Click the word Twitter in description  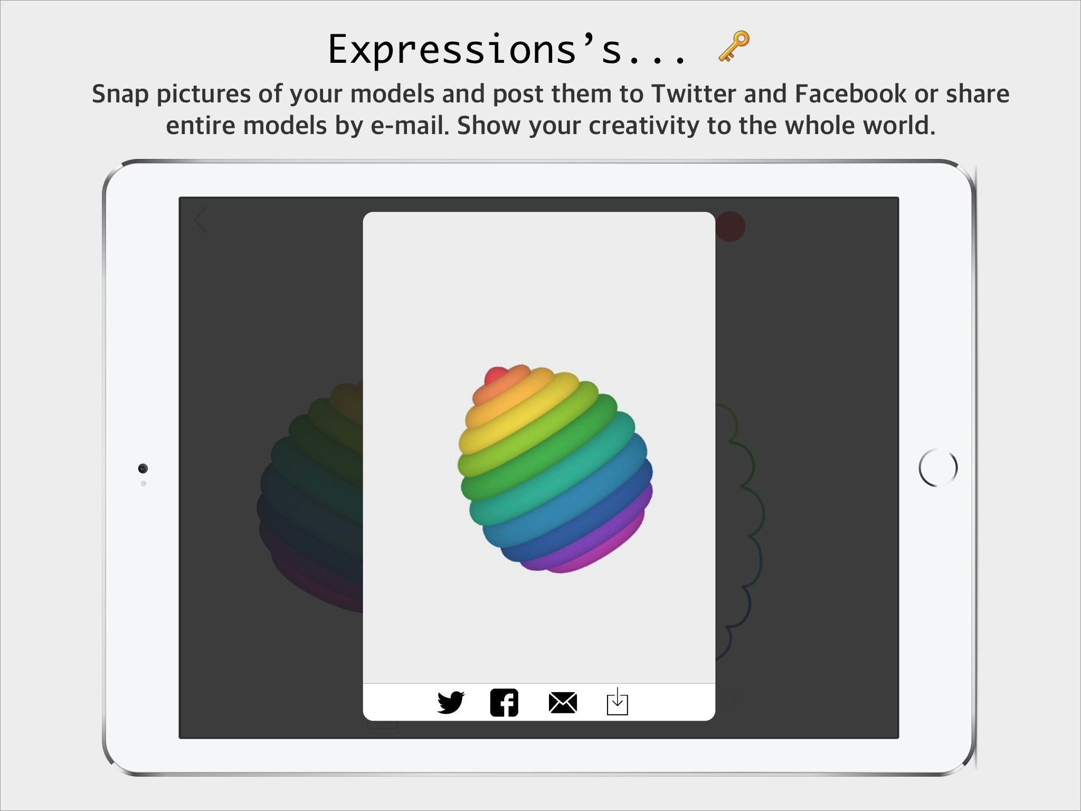(694, 94)
